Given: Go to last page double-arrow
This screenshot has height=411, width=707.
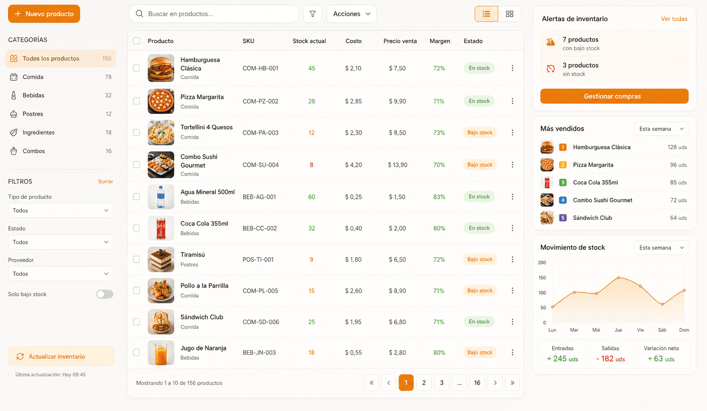Looking at the screenshot, I should point(512,382).
